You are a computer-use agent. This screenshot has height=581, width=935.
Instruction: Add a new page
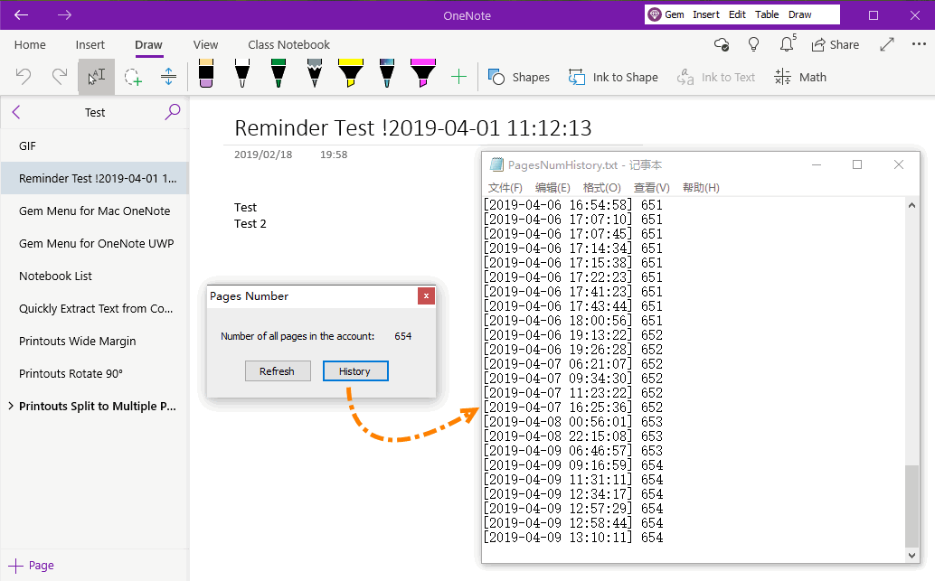click(31, 566)
